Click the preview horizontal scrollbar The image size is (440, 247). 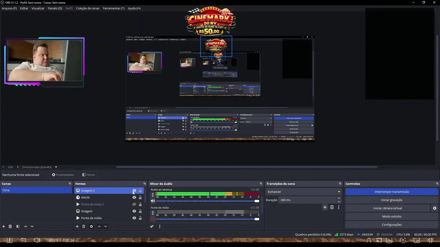[247, 167]
